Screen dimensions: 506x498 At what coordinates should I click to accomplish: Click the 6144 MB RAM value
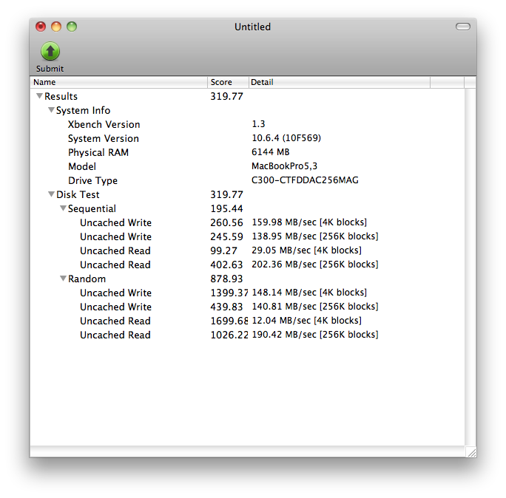point(271,151)
